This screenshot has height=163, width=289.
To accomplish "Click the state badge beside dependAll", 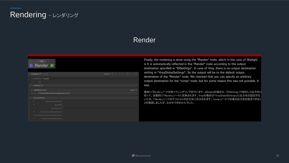I will [x=34, y=105].
